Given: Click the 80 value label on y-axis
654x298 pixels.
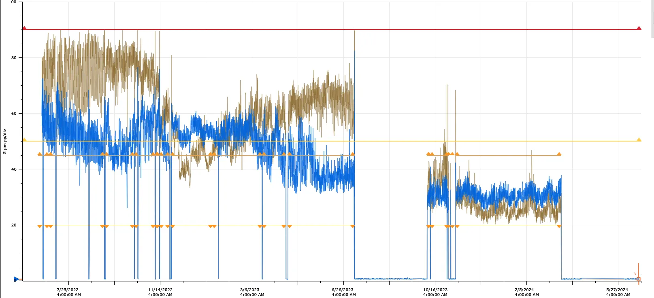Looking at the screenshot, I should (x=14, y=58).
